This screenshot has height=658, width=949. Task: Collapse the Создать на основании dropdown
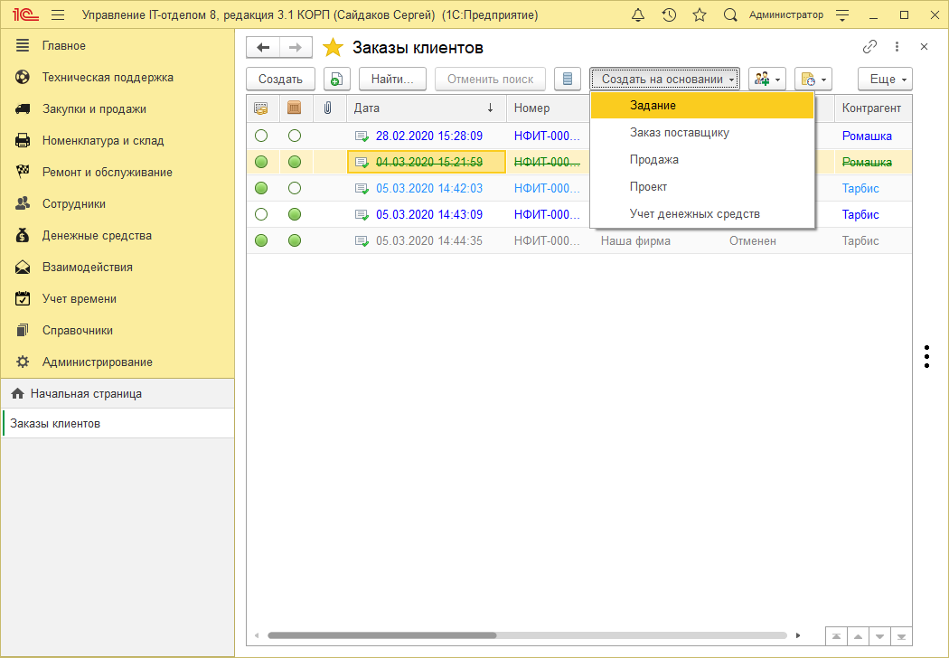[x=664, y=80]
